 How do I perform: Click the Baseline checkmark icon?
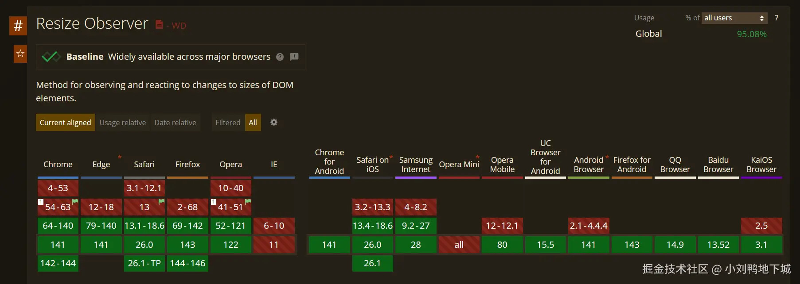[51, 57]
